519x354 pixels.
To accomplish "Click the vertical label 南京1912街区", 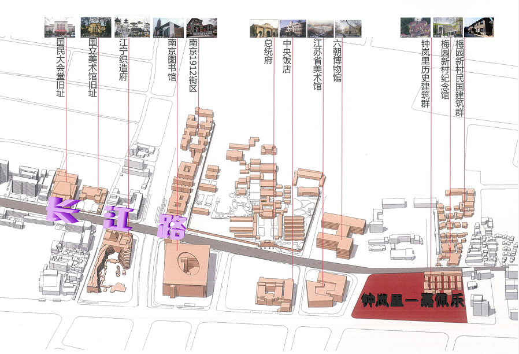I will pos(193,65).
